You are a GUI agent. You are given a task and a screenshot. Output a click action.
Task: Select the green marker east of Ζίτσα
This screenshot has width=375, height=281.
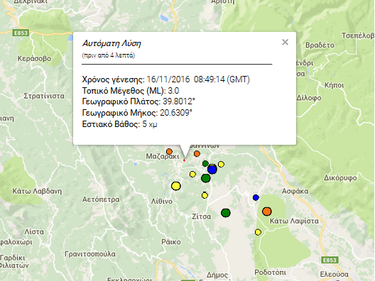pos(226,213)
